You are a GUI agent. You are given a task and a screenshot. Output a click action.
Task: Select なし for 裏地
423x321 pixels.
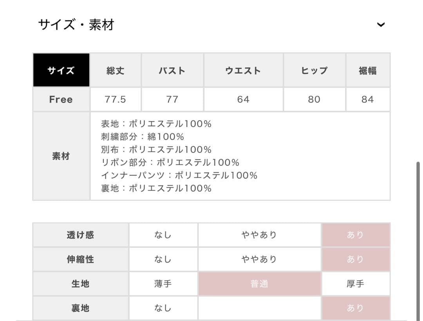point(163,308)
